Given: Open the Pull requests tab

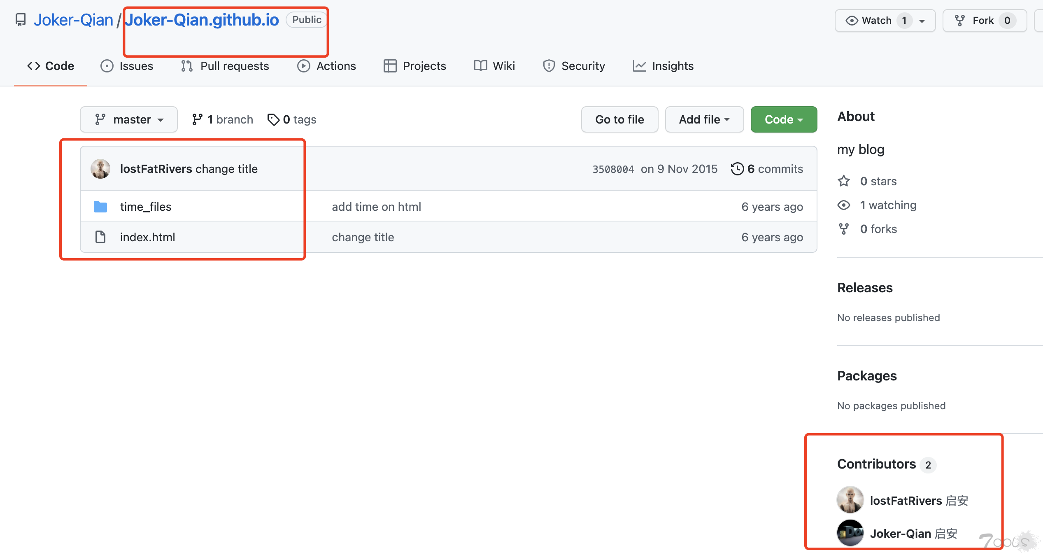Looking at the screenshot, I should pos(225,66).
